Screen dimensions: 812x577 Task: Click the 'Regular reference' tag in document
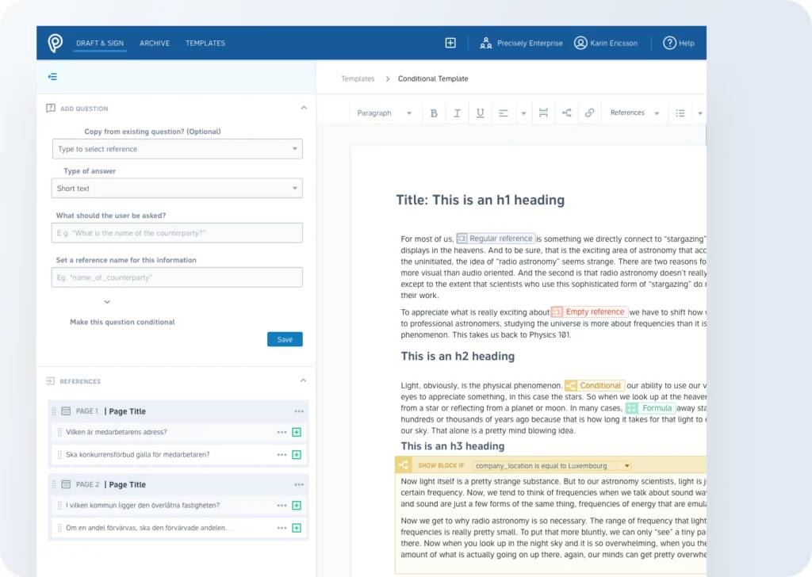496,239
